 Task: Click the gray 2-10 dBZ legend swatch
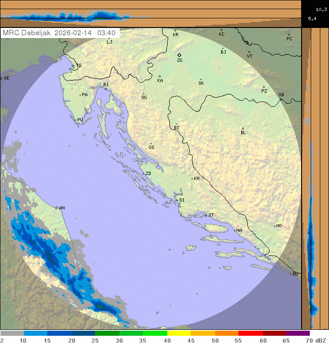tap(12, 333)
